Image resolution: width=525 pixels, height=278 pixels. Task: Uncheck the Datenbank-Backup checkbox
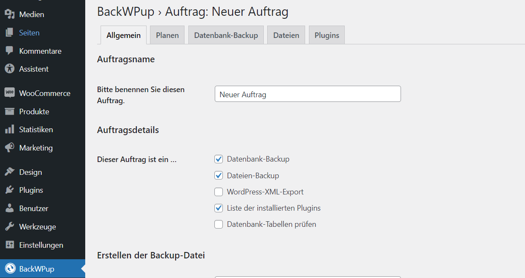[x=219, y=159]
